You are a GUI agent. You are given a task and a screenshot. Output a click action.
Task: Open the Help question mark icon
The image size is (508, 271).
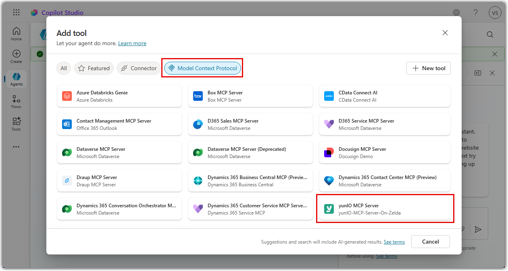pyautogui.click(x=476, y=13)
